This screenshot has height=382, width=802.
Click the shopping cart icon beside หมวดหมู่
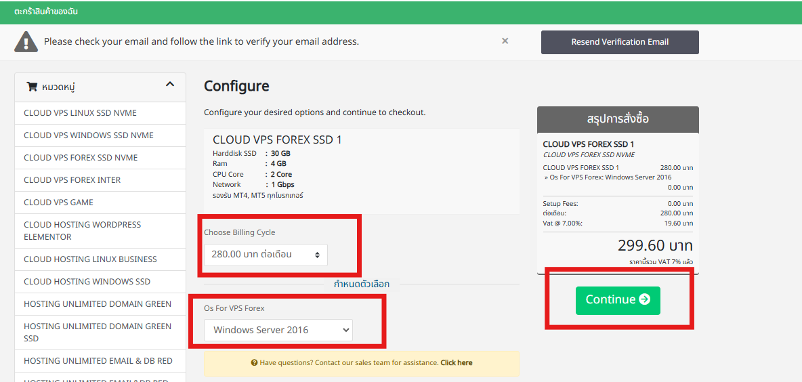[x=32, y=87]
